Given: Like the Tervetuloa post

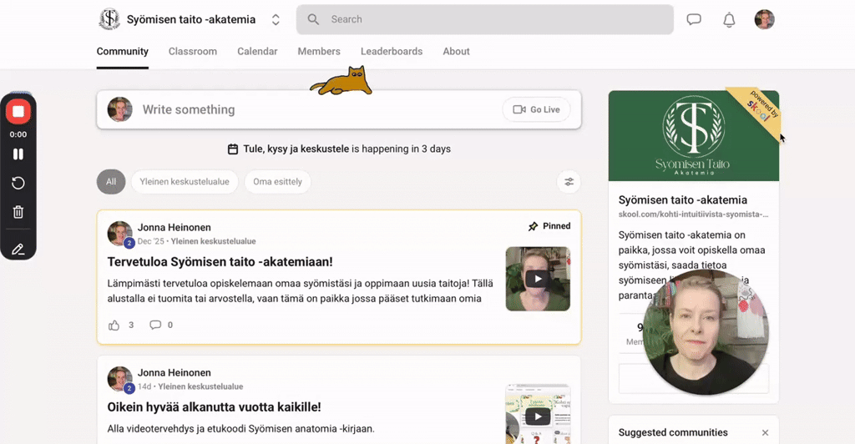Looking at the screenshot, I should click(x=114, y=325).
